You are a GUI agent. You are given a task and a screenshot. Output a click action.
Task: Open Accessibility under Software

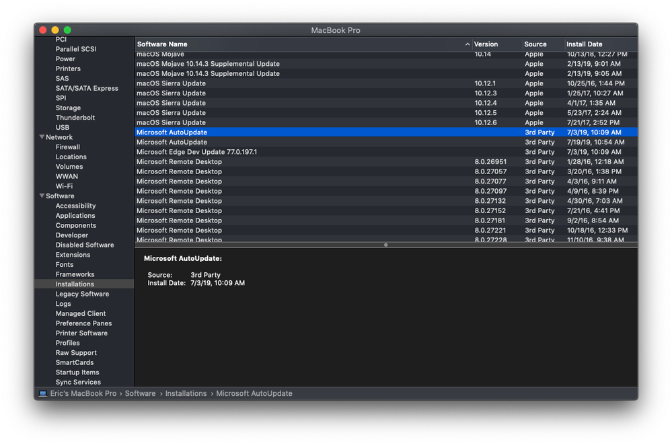(x=75, y=206)
